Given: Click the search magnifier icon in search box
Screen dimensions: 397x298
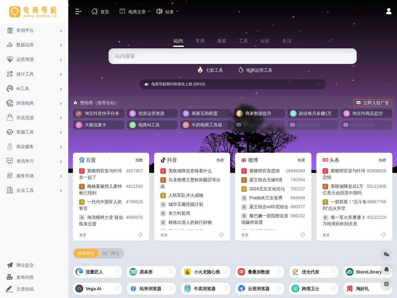Looking at the screenshot, I should [349, 56].
